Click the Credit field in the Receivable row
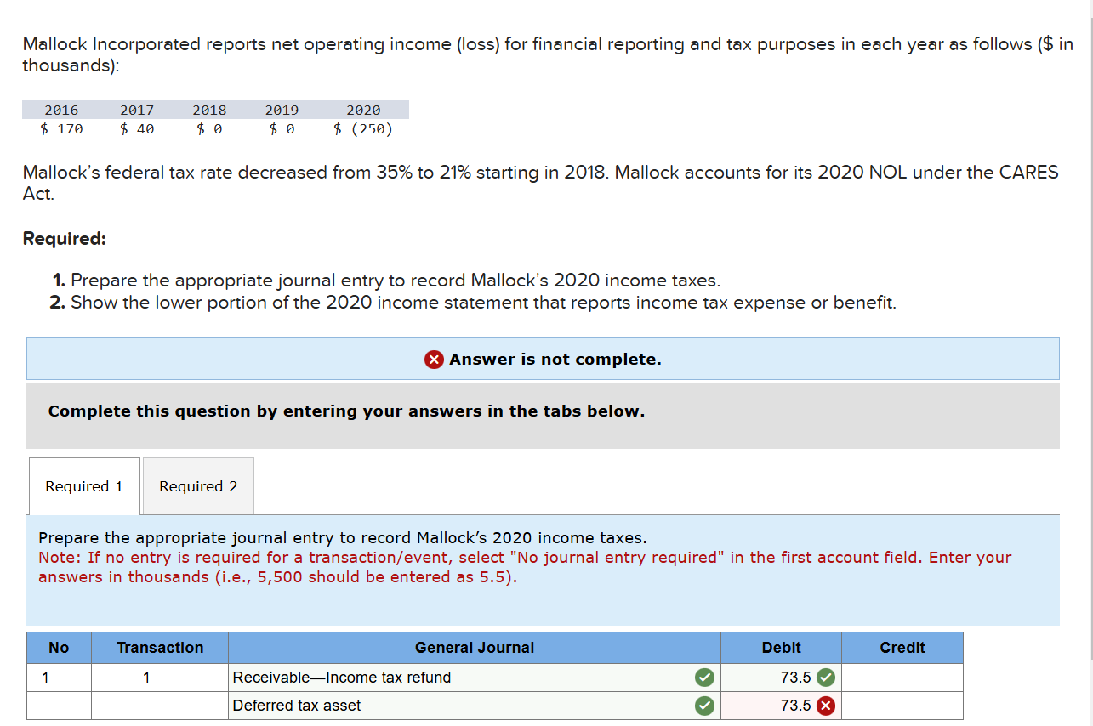The image size is (1093, 726). coord(902,677)
